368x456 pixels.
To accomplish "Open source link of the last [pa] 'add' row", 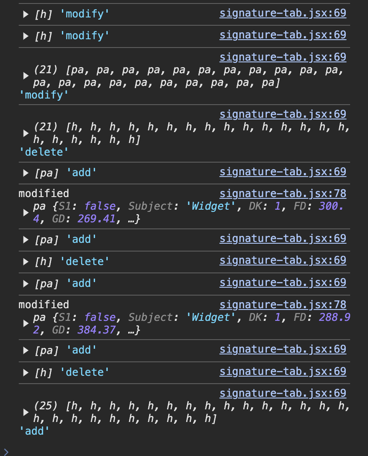I will pos(283,349).
